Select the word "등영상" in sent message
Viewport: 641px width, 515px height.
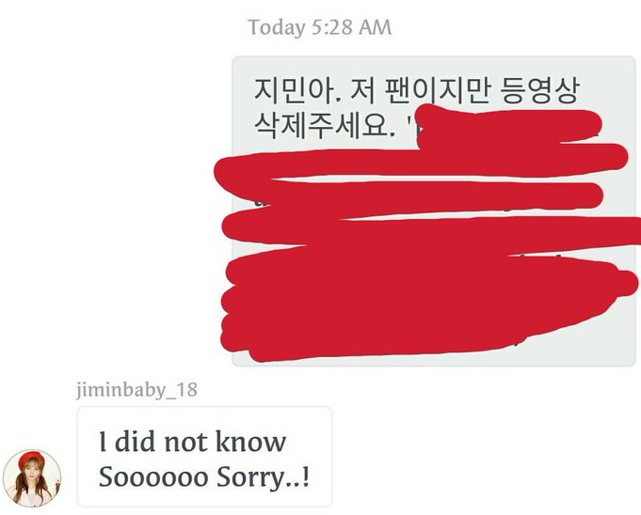(x=540, y=90)
